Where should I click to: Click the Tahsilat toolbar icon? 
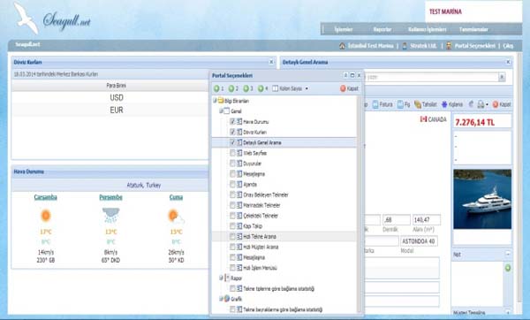click(x=418, y=104)
